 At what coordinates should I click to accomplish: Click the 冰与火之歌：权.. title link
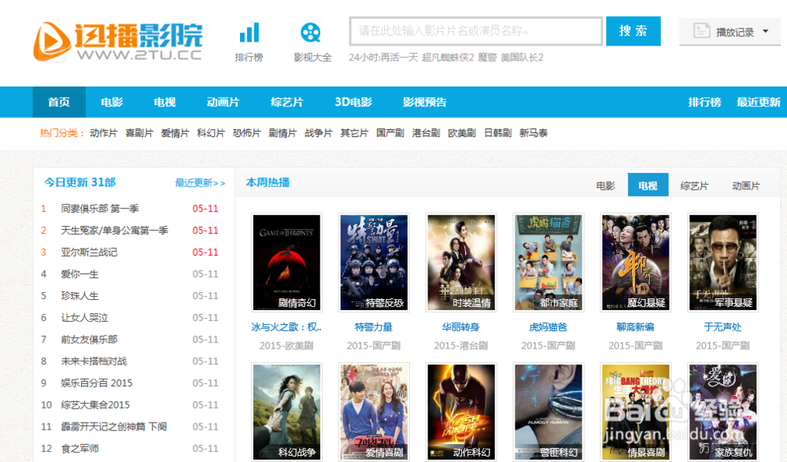click(x=286, y=327)
